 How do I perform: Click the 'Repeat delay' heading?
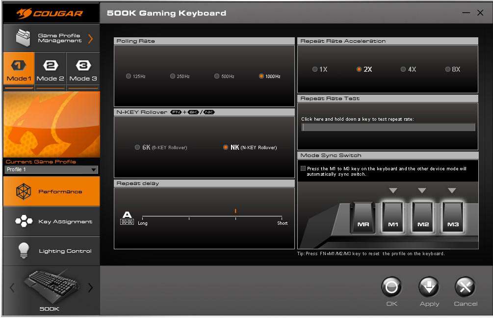[x=137, y=184]
